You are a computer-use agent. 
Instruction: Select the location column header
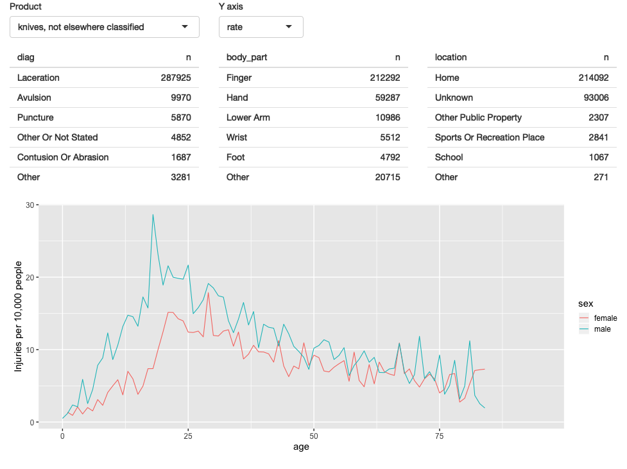tap(451, 57)
